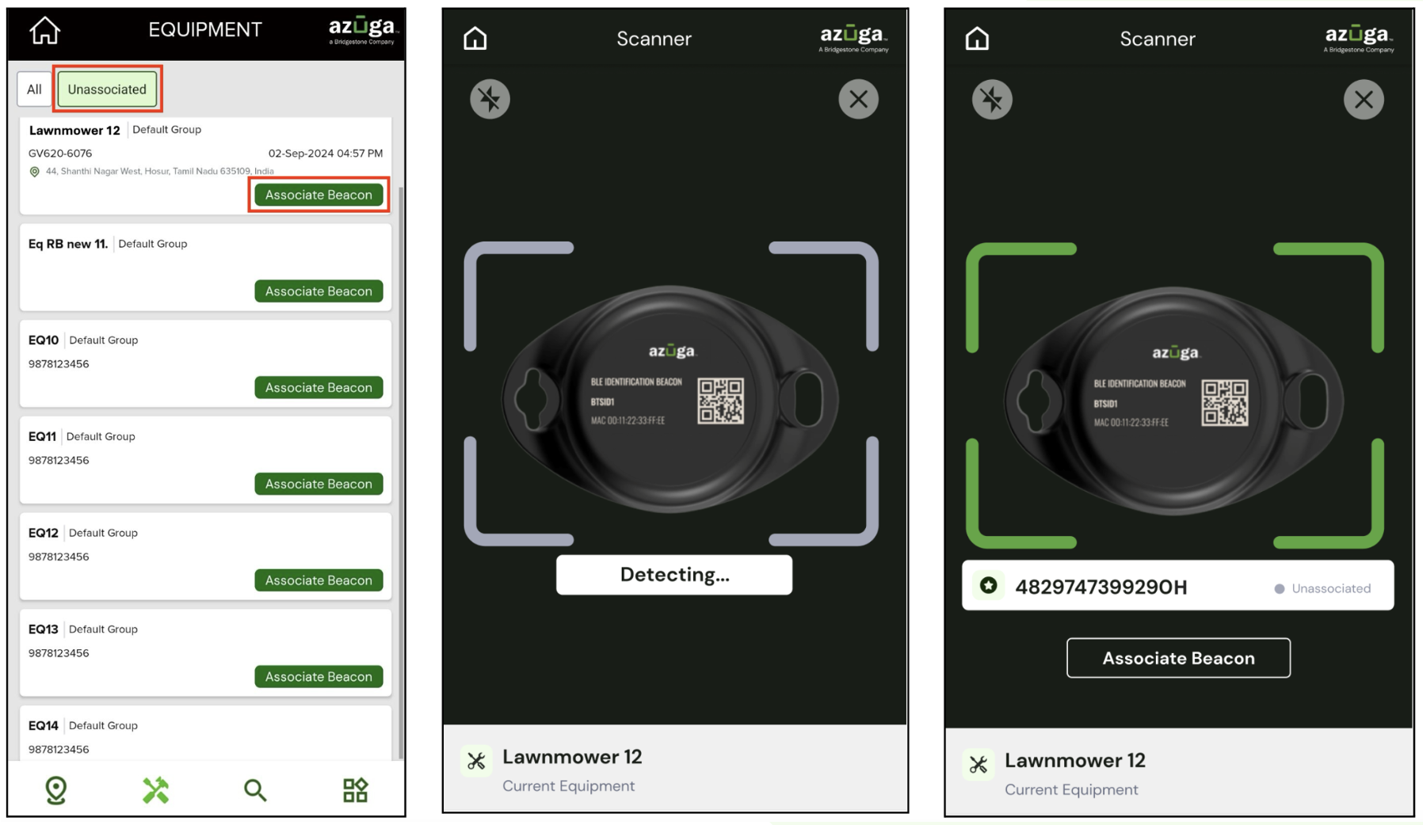Click Associate Beacon for EQ10
Image resolution: width=1423 pixels, height=825 pixels.
[x=319, y=387]
